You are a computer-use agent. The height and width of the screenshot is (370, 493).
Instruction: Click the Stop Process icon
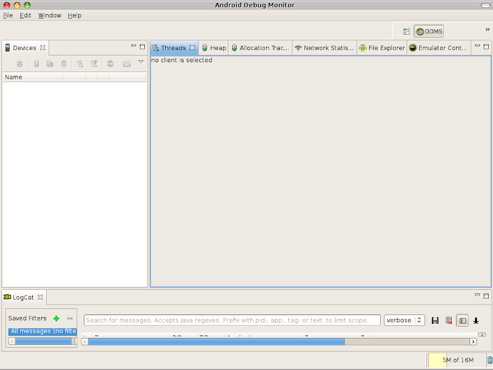110,64
